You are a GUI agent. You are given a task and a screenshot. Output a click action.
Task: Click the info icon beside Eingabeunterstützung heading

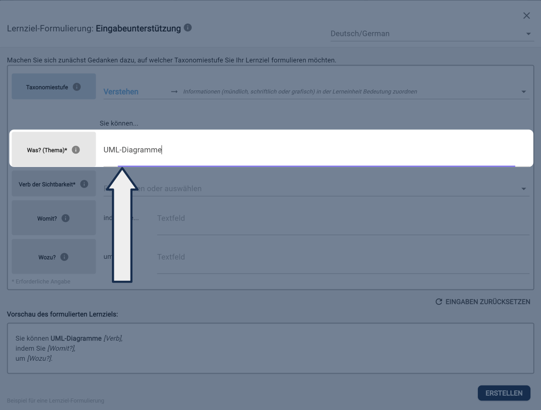click(188, 28)
